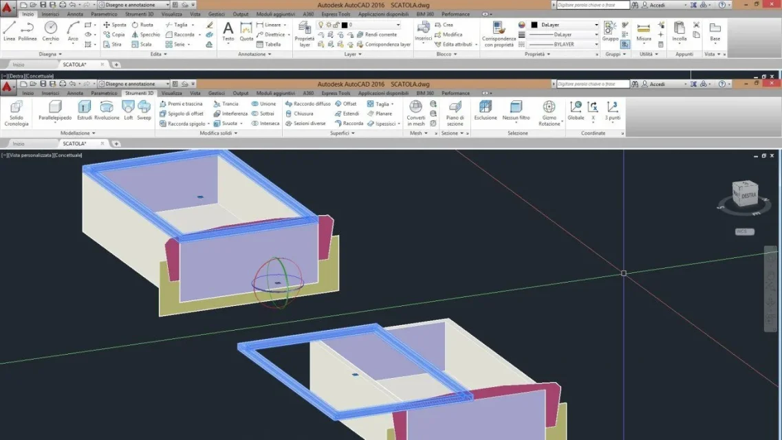
Task: Click the Esclusione selection tool
Action: 486,110
